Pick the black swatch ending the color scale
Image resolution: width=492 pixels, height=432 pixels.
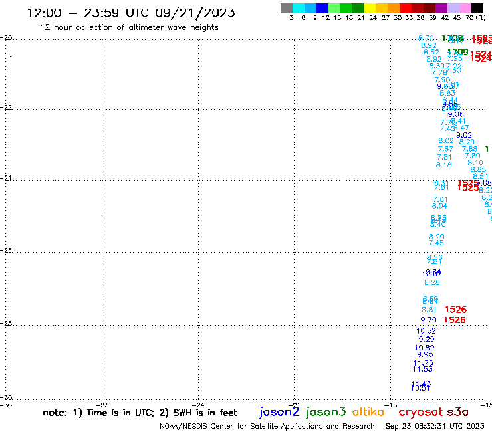(x=477, y=9)
